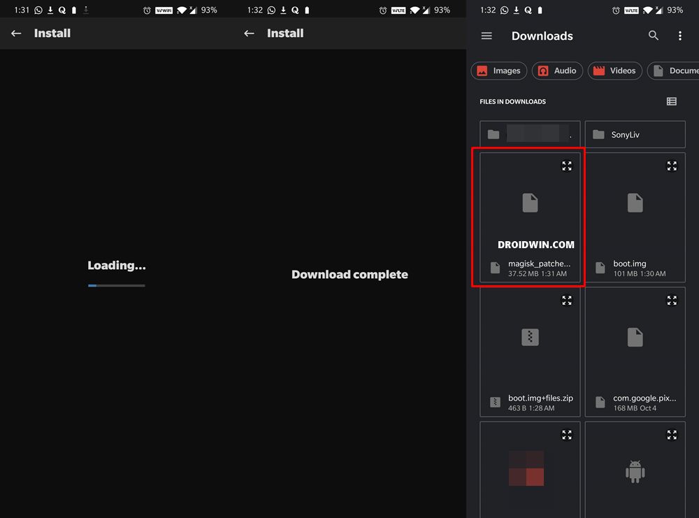Tap the WhatsApp status icon on first screen
The height and width of the screenshot is (518, 699).
38,10
